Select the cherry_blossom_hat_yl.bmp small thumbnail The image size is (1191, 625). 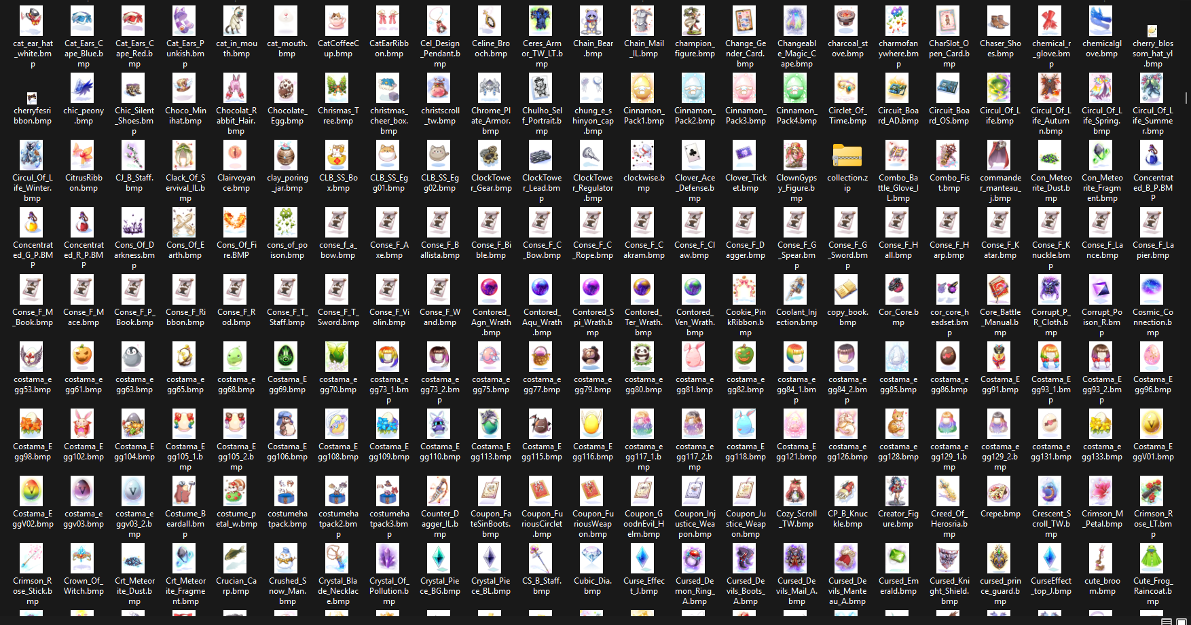pos(1152,31)
